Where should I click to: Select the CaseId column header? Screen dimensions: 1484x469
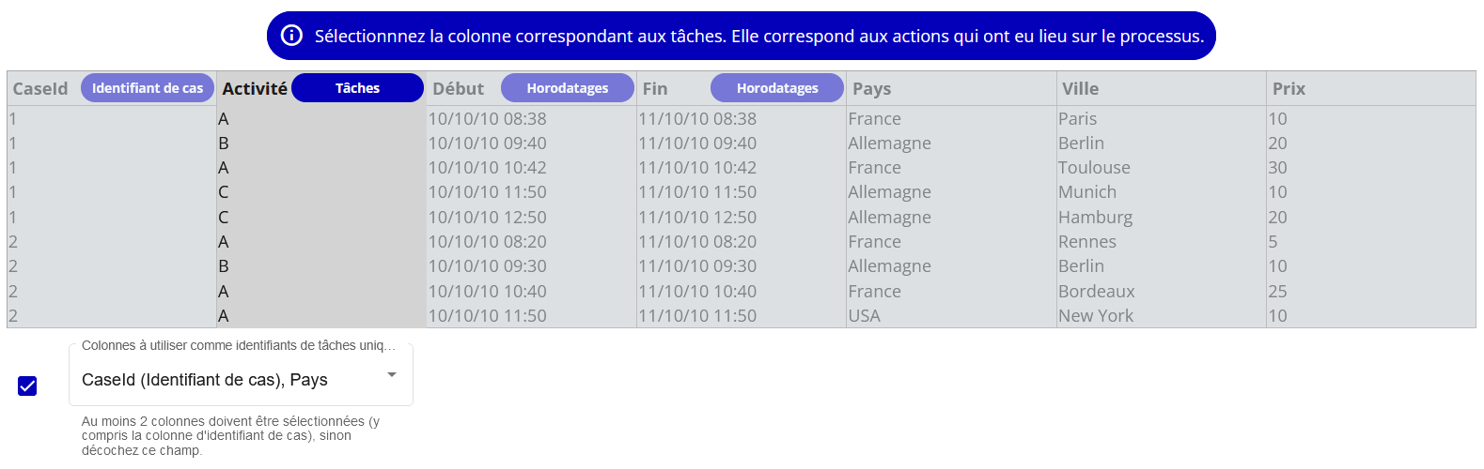click(x=40, y=88)
